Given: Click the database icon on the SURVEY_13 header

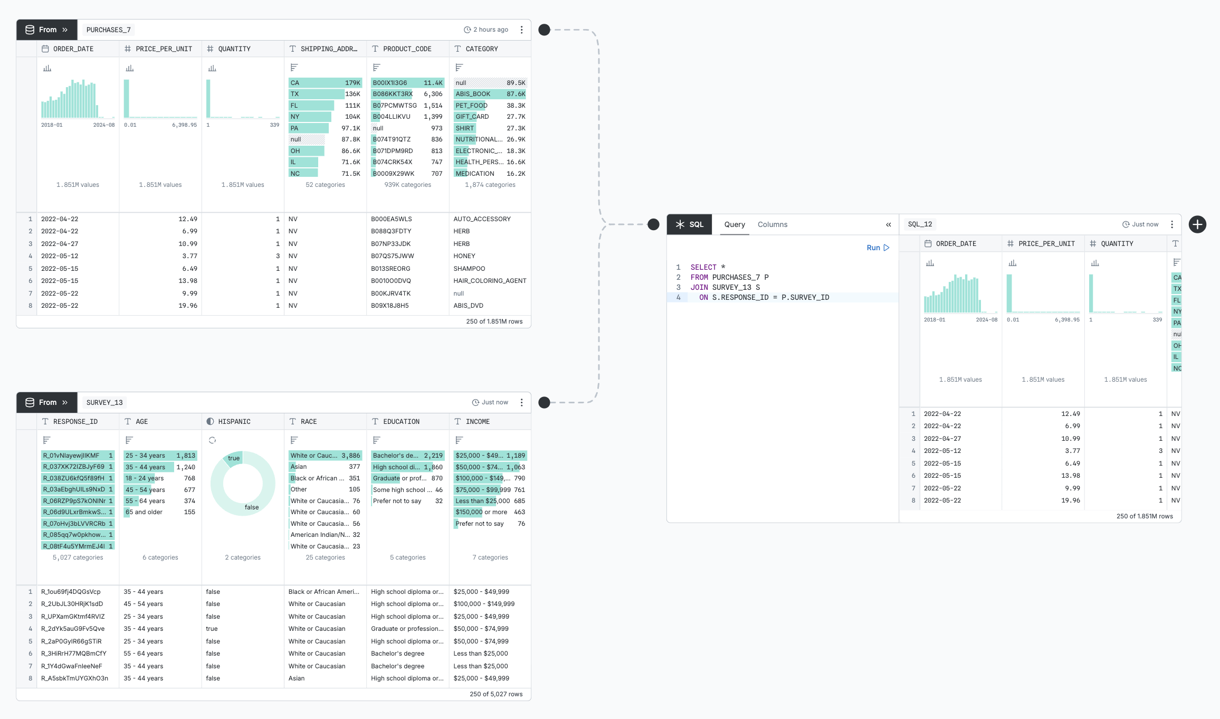Looking at the screenshot, I should point(29,402).
